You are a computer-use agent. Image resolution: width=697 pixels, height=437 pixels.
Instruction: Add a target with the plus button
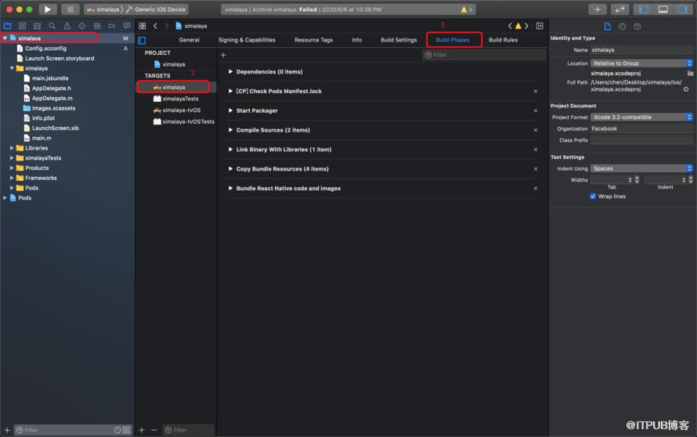(141, 430)
